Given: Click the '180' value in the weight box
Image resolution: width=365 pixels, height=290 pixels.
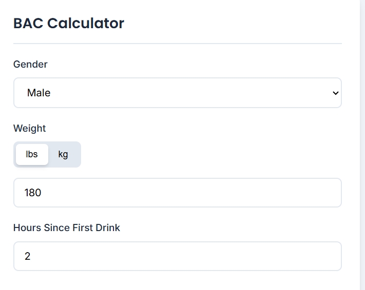Looking at the screenshot, I should point(33,193).
